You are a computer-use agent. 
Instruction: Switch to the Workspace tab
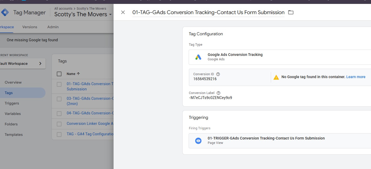click(x=7, y=27)
